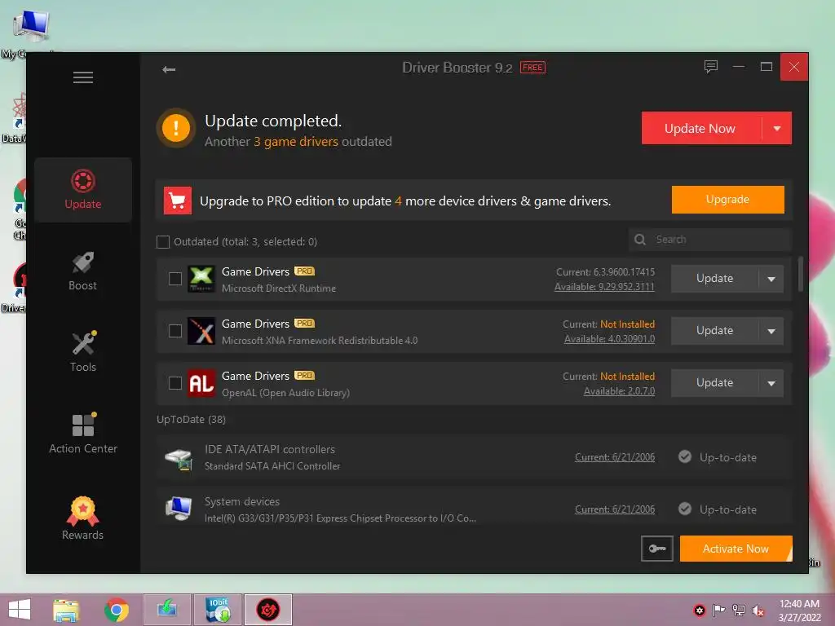Click the Driver Booster tray icon
The image size is (835, 626).
699,611
